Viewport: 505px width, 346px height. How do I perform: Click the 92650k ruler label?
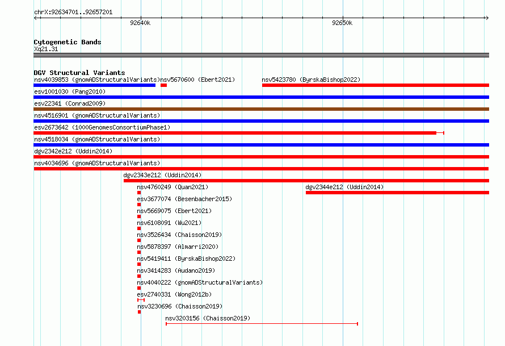coord(342,23)
